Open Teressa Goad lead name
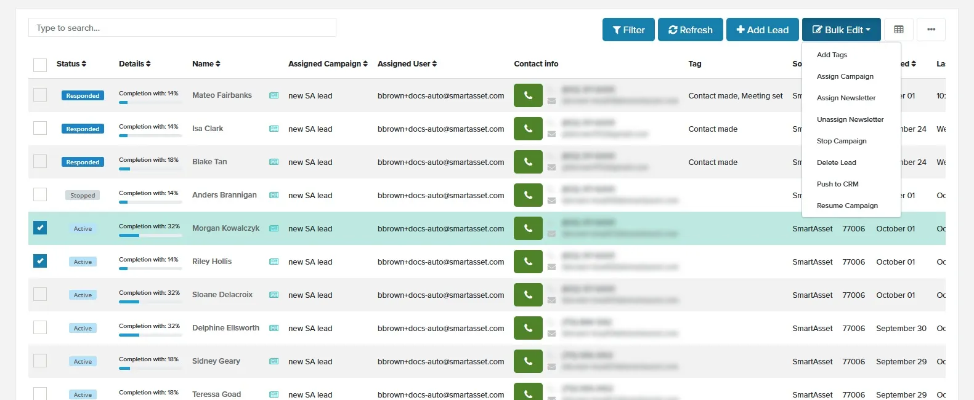 tap(216, 394)
